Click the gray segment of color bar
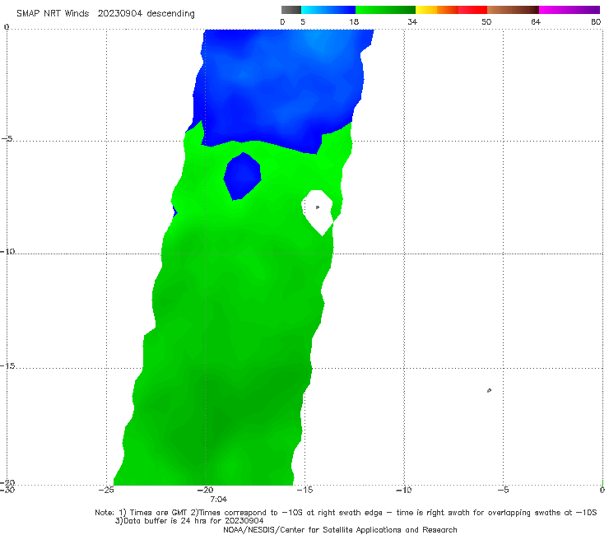Image resolution: width=609 pixels, height=535 pixels. tap(291, 10)
